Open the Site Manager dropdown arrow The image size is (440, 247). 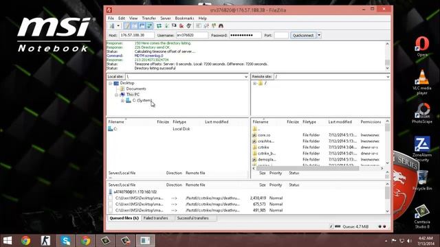pyautogui.click(x=118, y=26)
